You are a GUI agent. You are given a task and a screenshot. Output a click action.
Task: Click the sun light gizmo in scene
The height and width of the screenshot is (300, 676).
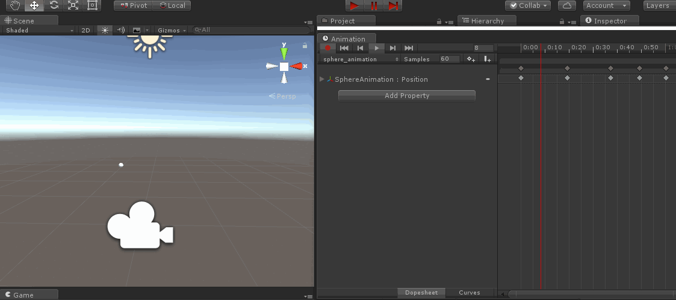click(150, 44)
